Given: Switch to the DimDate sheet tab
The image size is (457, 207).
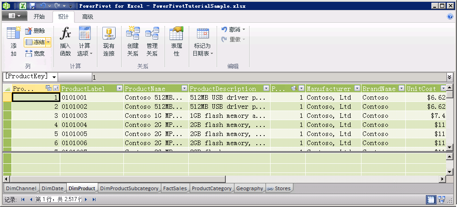Looking at the screenshot, I should click(53, 188).
